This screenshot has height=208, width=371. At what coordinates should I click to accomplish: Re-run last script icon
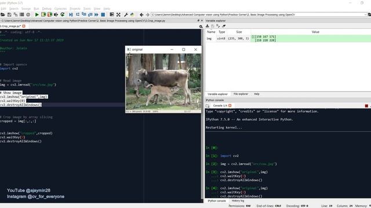pos(63,14)
